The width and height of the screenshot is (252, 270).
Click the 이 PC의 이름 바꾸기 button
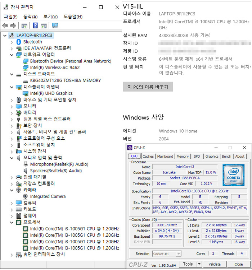(x=148, y=87)
